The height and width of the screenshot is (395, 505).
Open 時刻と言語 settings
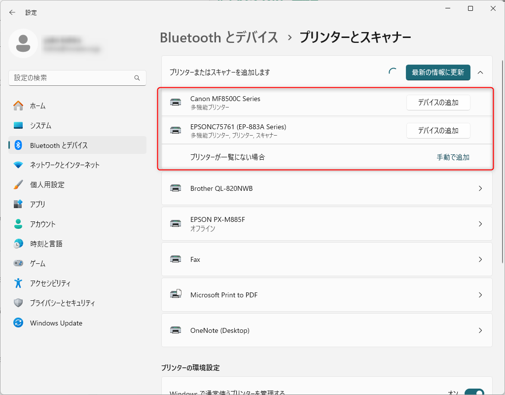coord(77,244)
